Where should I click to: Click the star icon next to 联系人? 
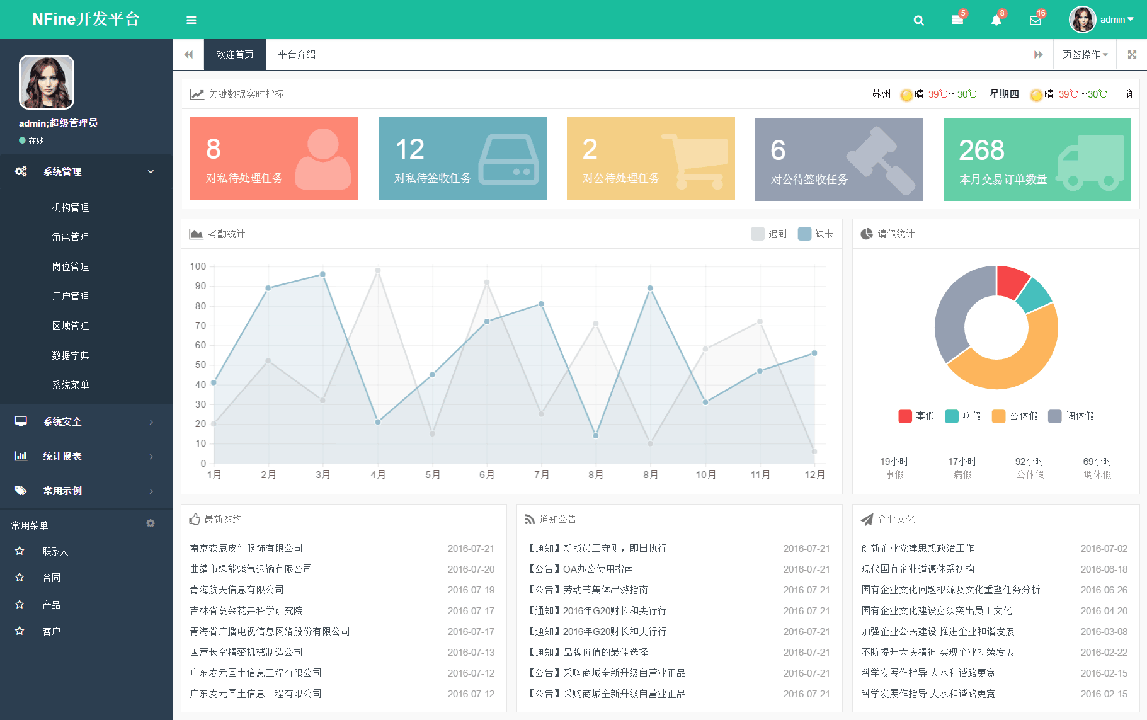coord(20,551)
